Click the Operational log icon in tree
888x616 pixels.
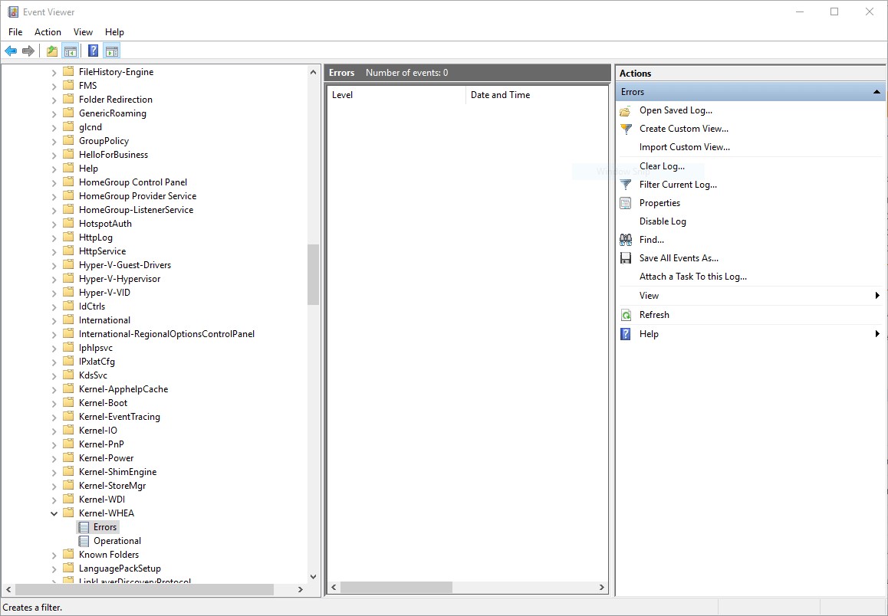pos(84,541)
